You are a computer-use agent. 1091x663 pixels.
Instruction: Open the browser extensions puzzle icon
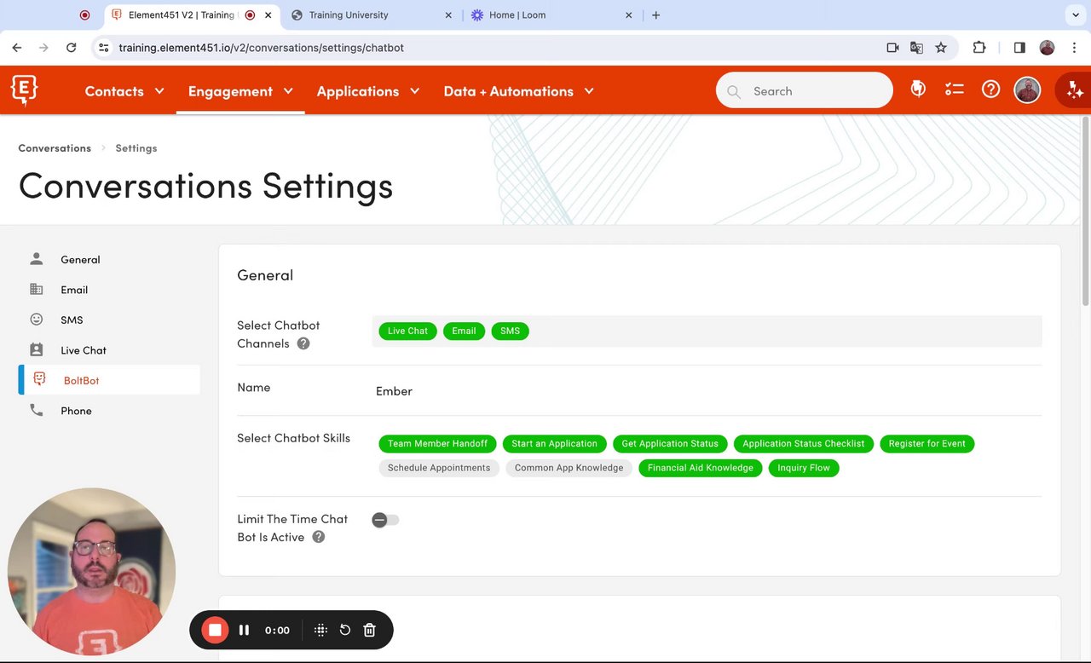click(979, 48)
